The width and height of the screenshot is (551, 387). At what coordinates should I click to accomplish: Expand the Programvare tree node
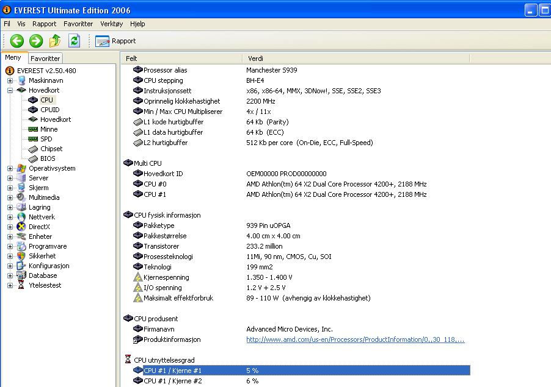coord(10,246)
